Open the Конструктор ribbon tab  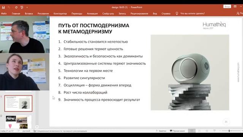tap(60, 14)
